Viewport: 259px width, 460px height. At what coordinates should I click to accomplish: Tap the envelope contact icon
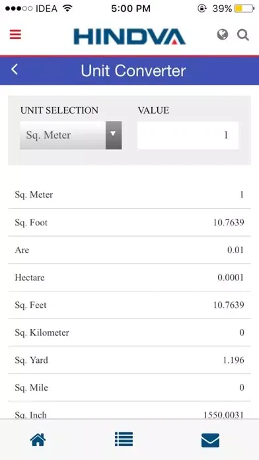point(210,440)
